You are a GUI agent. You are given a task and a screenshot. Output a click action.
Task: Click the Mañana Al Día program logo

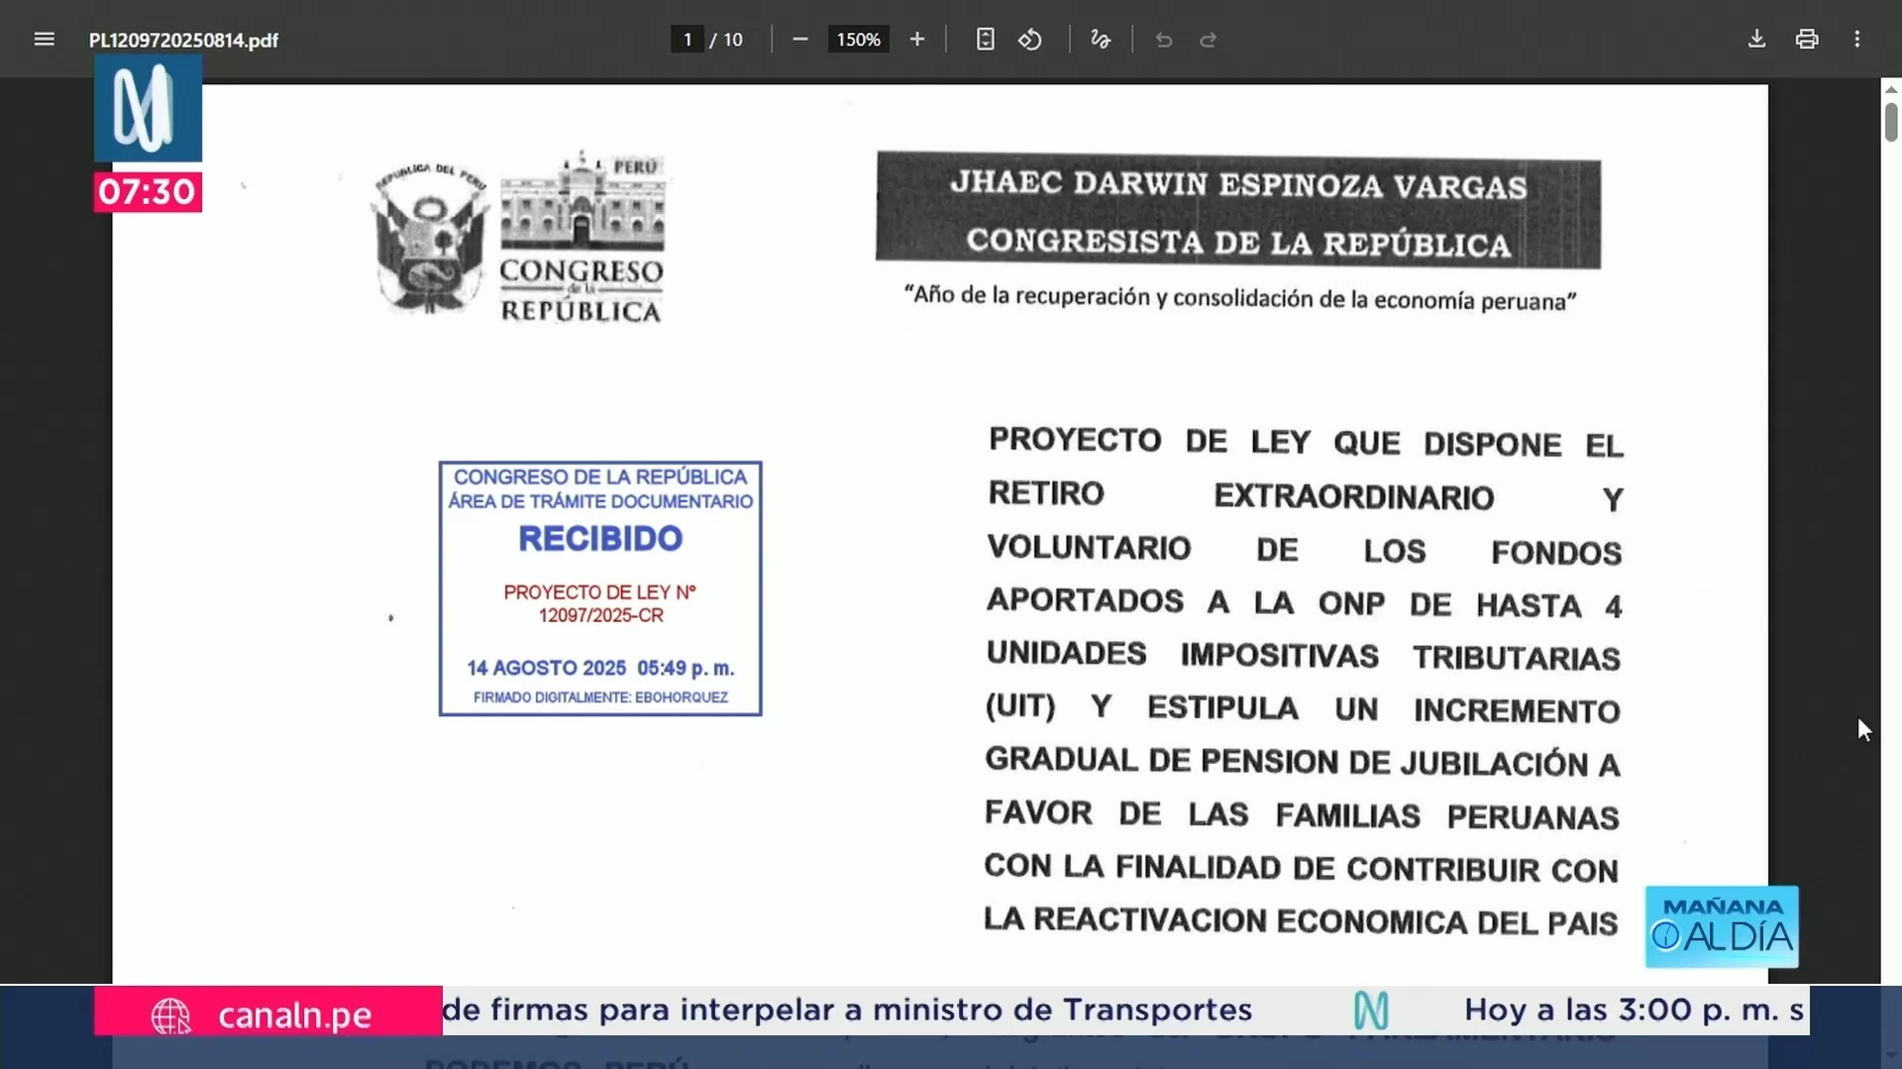1722,926
